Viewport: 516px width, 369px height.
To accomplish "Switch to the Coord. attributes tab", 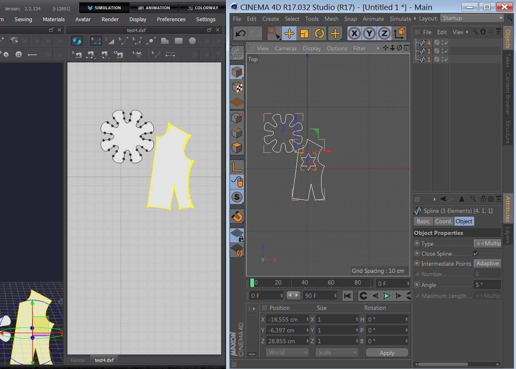I will click(x=443, y=221).
